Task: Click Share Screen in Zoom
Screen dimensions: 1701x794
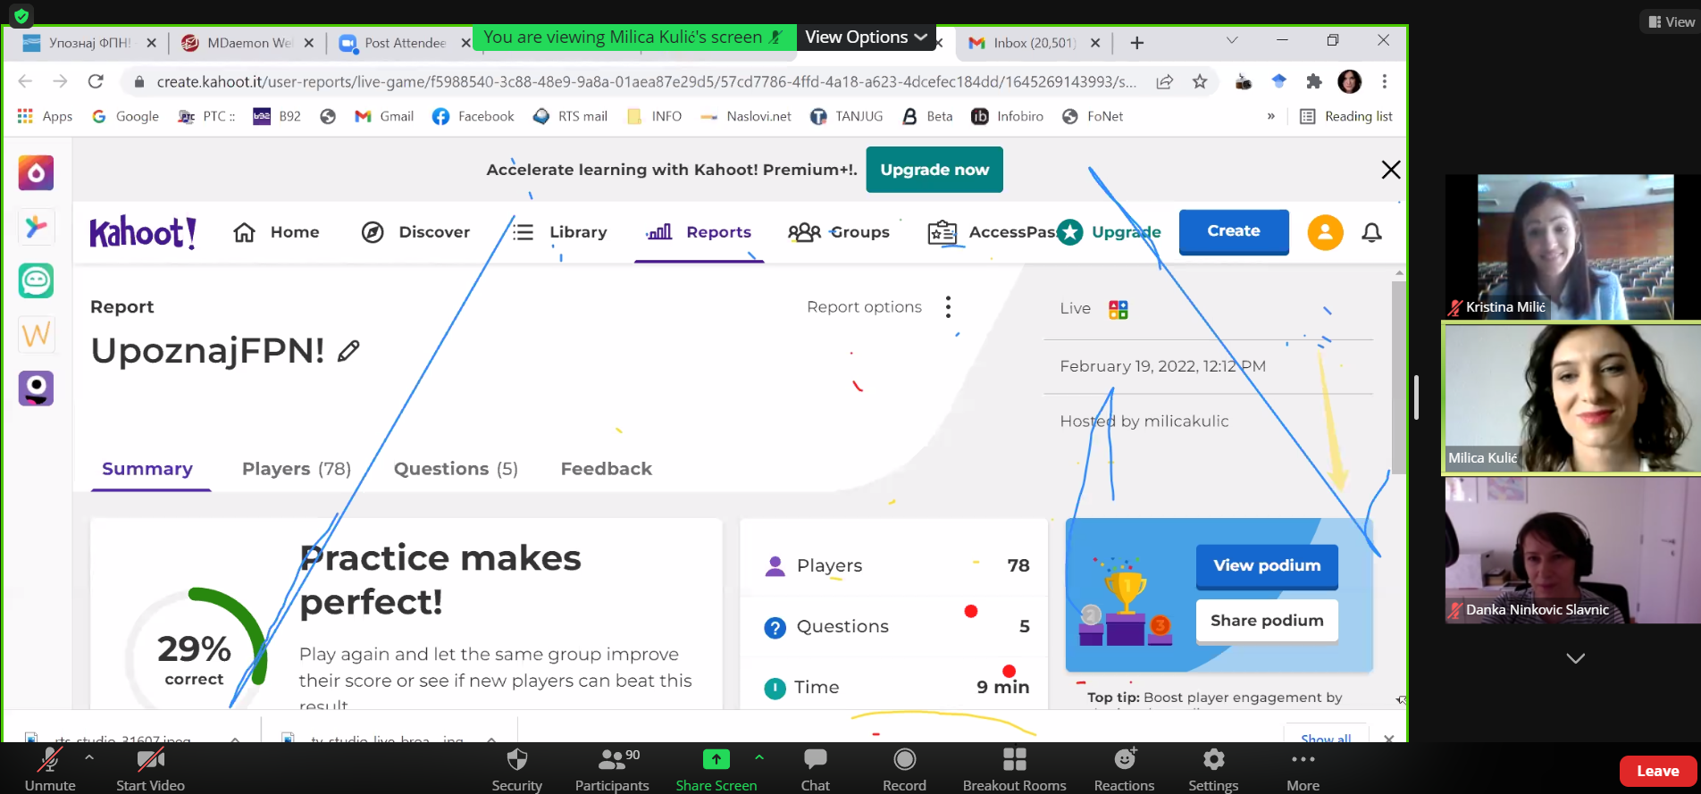Action: coord(716,770)
